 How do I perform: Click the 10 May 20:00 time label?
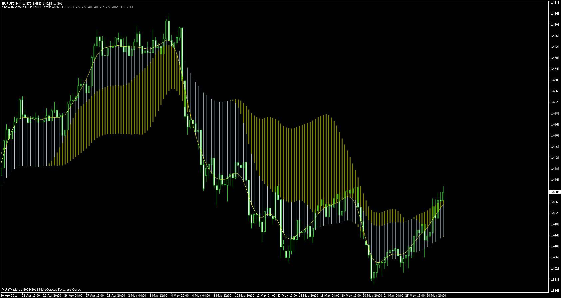[x=244, y=295]
